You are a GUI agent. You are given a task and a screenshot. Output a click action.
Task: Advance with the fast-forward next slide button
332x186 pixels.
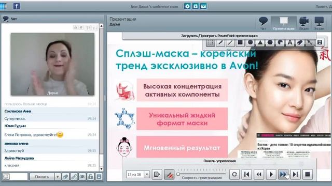(x=283, y=175)
